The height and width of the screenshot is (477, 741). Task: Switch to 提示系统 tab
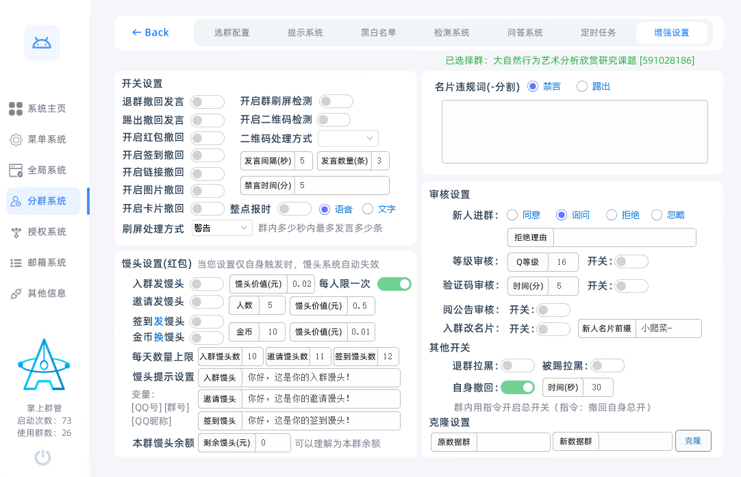[x=305, y=33]
